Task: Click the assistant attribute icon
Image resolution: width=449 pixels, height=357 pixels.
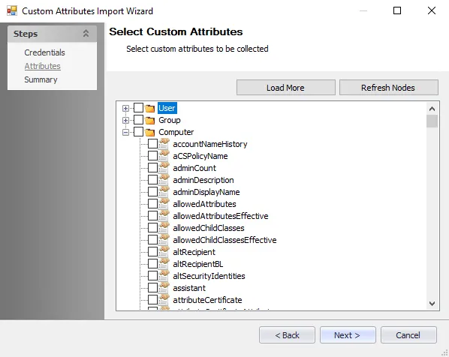Action: [164, 288]
